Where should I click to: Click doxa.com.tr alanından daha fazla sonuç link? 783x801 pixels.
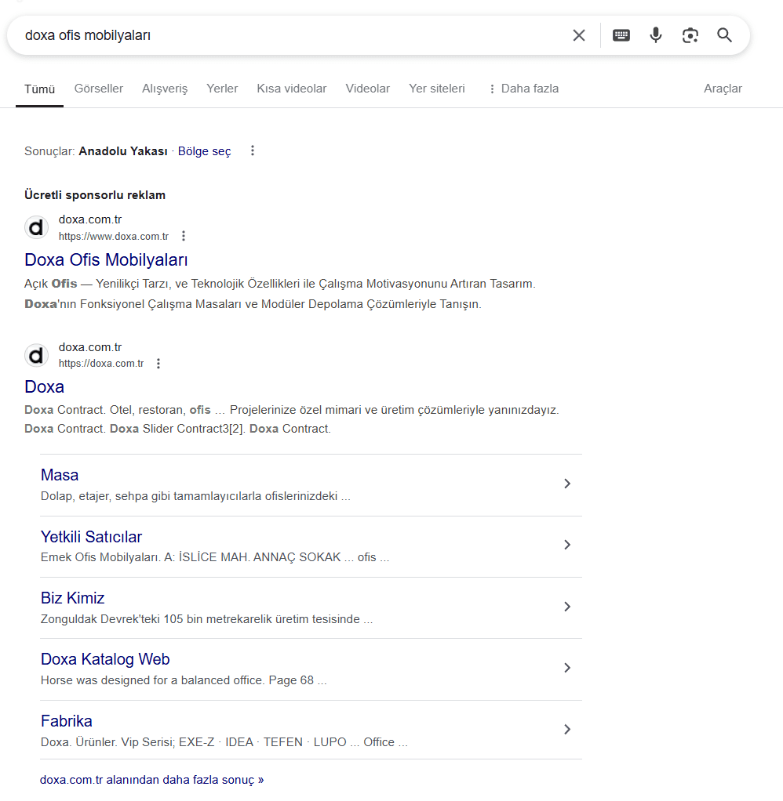(152, 780)
